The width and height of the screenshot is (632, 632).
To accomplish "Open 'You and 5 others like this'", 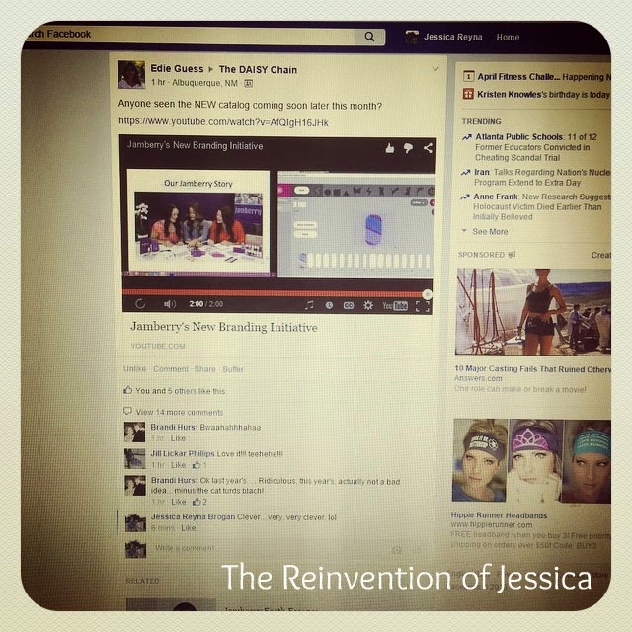I will pyautogui.click(x=180, y=391).
